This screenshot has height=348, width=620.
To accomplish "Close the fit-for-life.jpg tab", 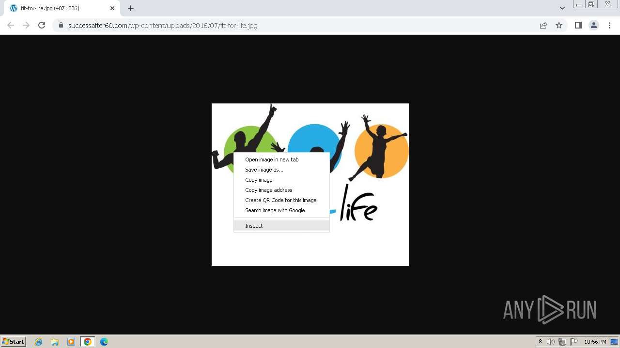I will (112, 8).
